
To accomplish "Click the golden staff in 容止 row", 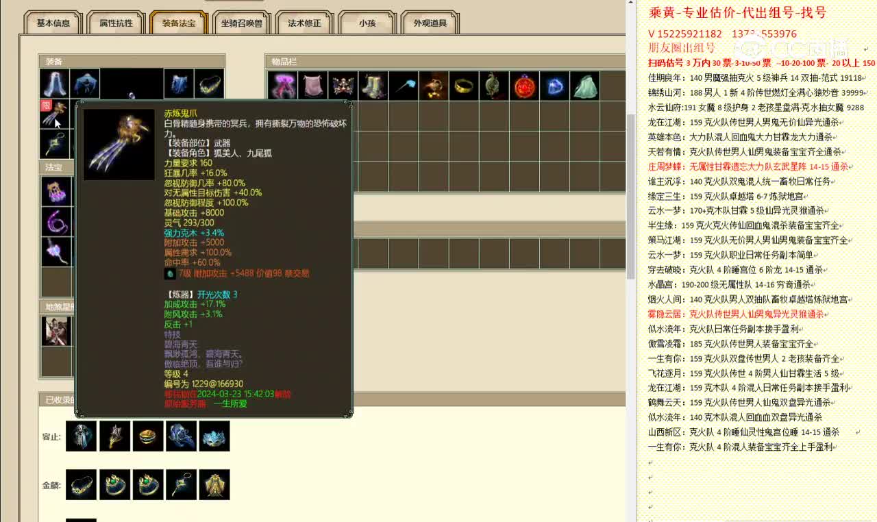I will (114, 436).
